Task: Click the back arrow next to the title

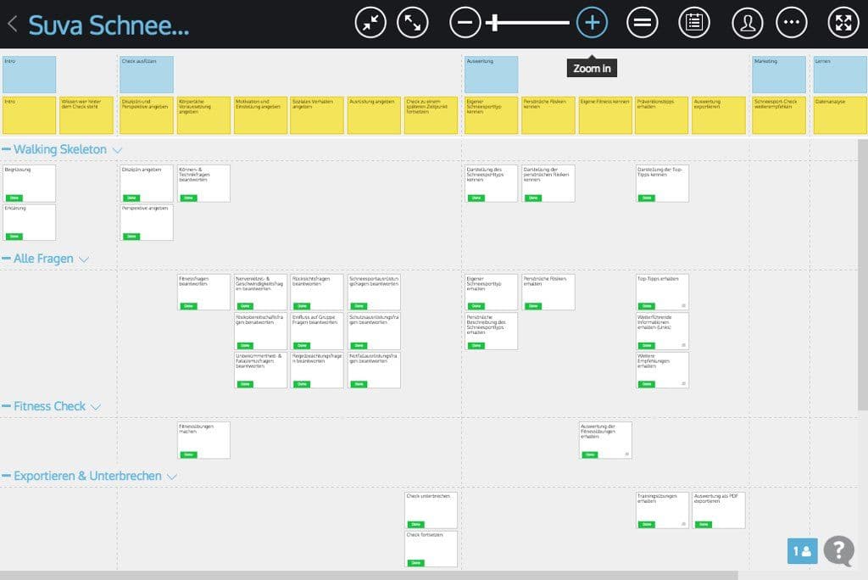Action: click(x=10, y=22)
